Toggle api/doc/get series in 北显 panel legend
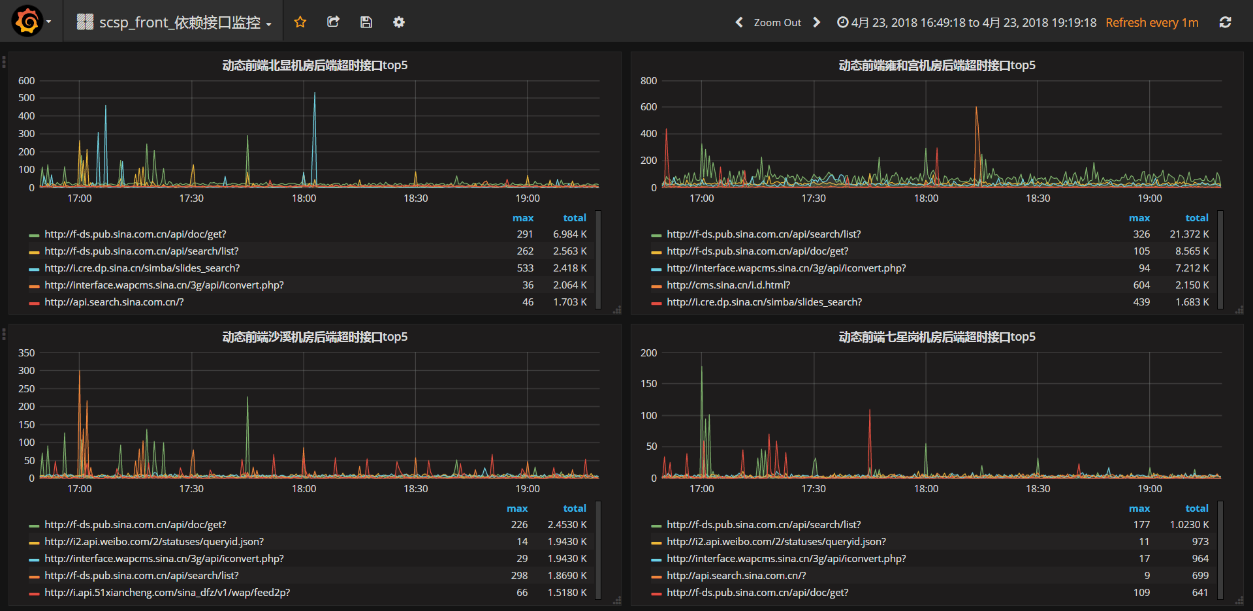This screenshot has width=1253, height=611. click(x=135, y=234)
